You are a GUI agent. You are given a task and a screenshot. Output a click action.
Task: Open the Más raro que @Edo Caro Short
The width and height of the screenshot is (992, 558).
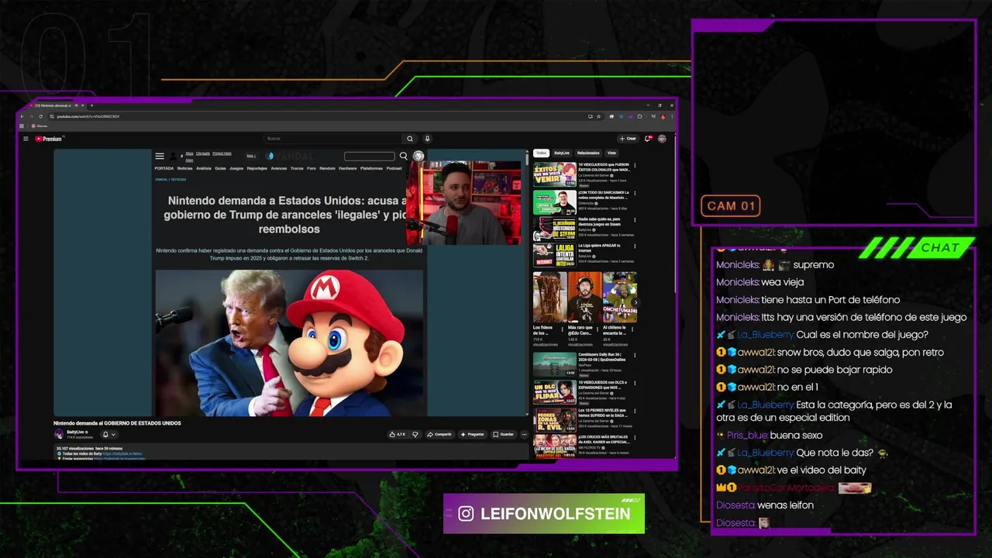[x=584, y=298]
